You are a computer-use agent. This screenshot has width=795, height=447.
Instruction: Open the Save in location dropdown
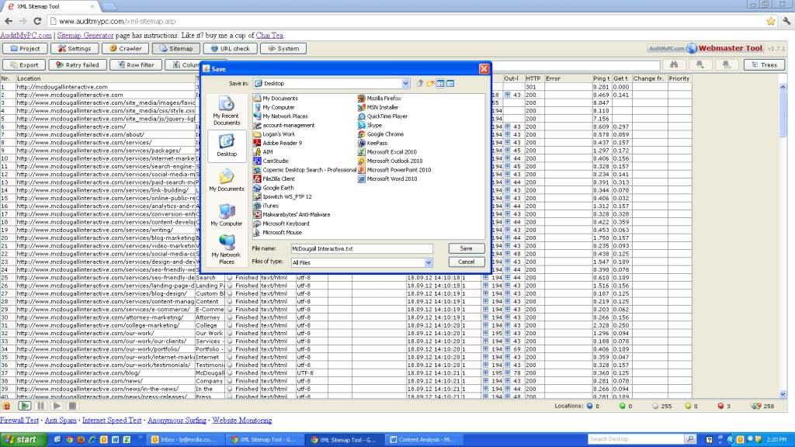point(406,83)
